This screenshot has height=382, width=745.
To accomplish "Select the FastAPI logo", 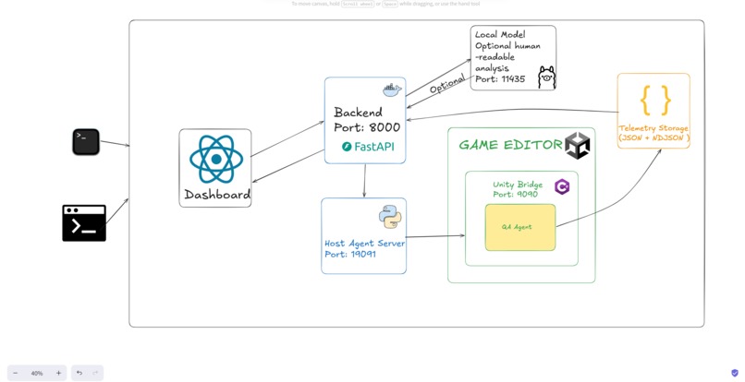I will tap(368, 147).
